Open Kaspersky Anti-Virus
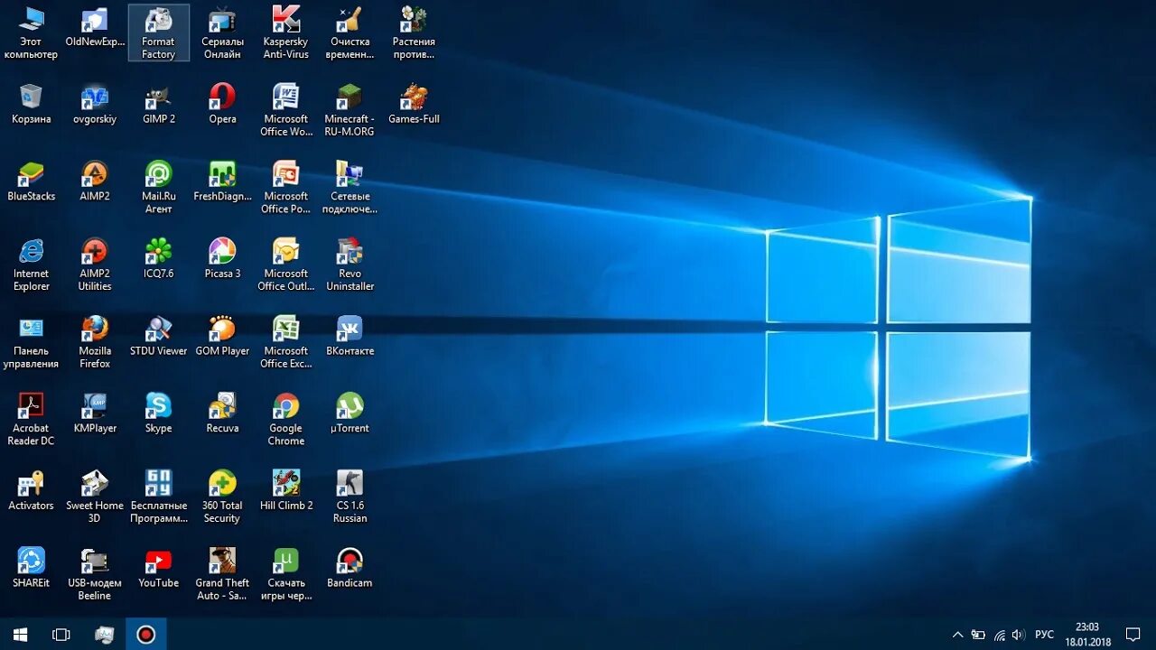Screen dimensions: 1156x650 (x=285, y=23)
